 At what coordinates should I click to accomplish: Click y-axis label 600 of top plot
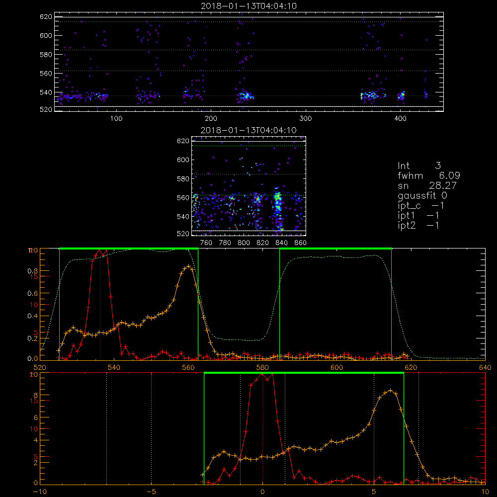(46, 35)
